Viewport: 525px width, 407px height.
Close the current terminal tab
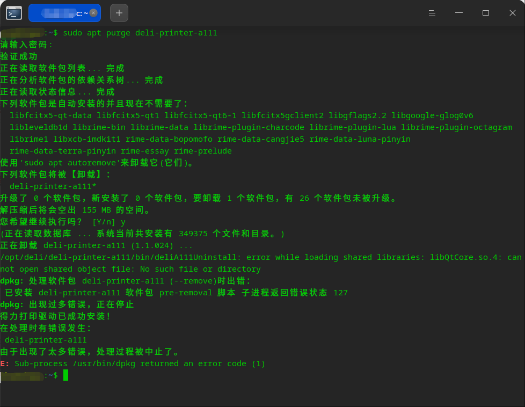pos(93,13)
